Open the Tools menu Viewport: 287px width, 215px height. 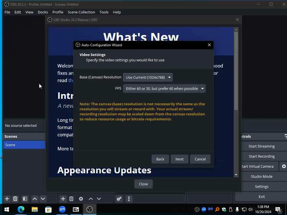tap(104, 12)
